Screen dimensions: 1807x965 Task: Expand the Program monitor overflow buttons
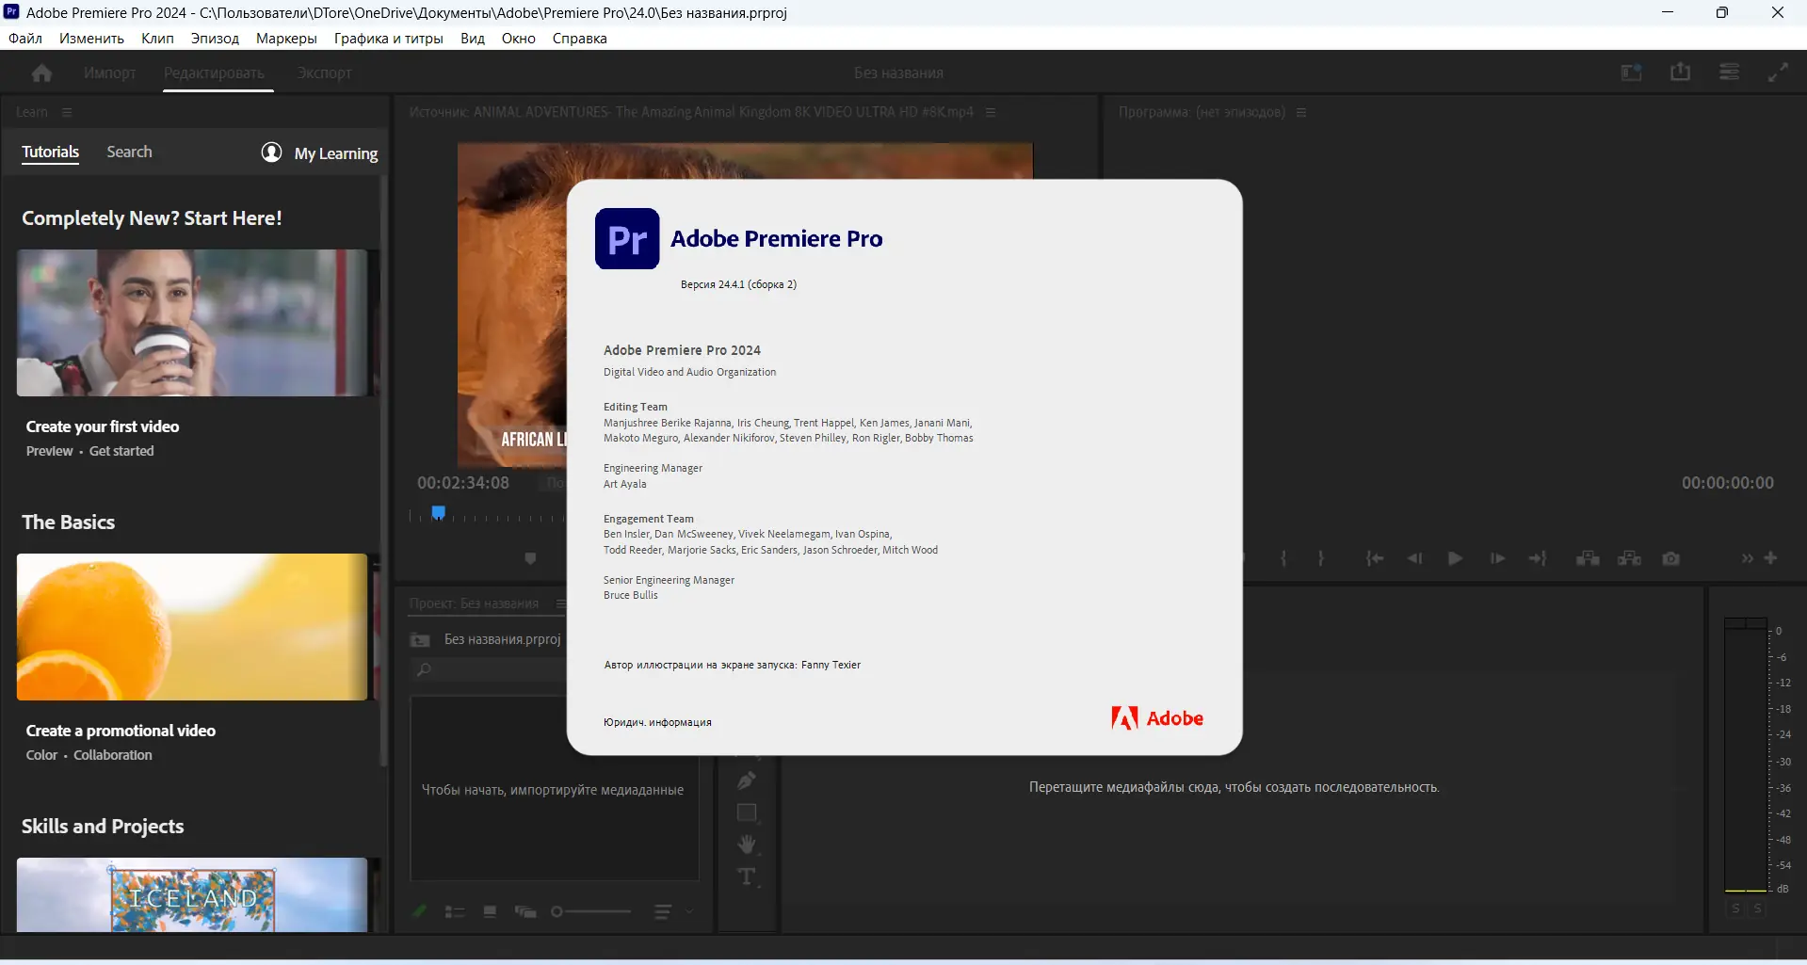pyautogui.click(x=1747, y=558)
